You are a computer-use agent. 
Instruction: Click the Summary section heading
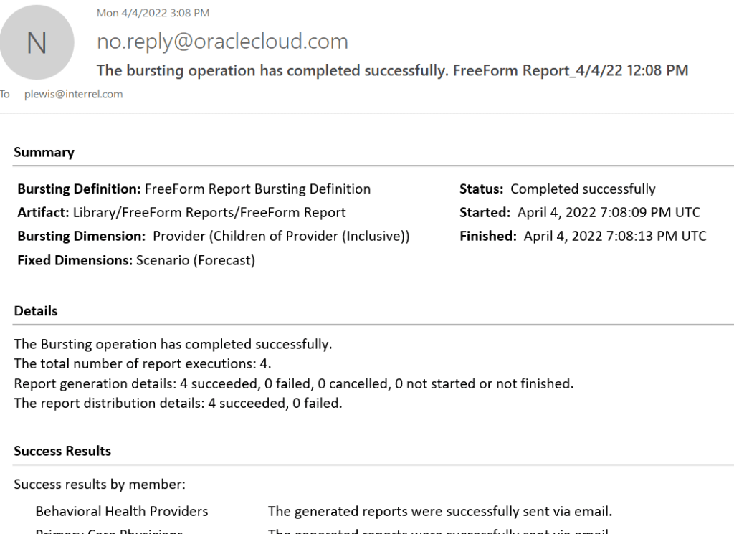pos(44,152)
